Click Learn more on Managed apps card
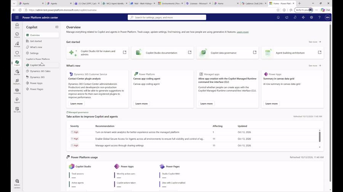 (x=206, y=104)
